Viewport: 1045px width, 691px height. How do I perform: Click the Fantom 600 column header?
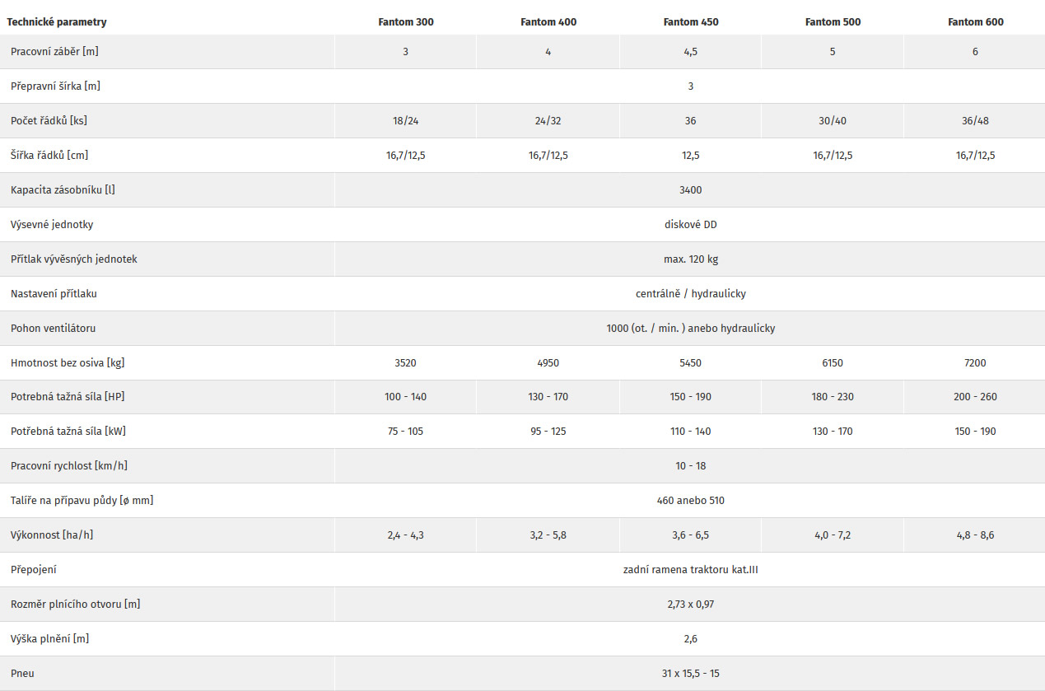click(x=976, y=22)
